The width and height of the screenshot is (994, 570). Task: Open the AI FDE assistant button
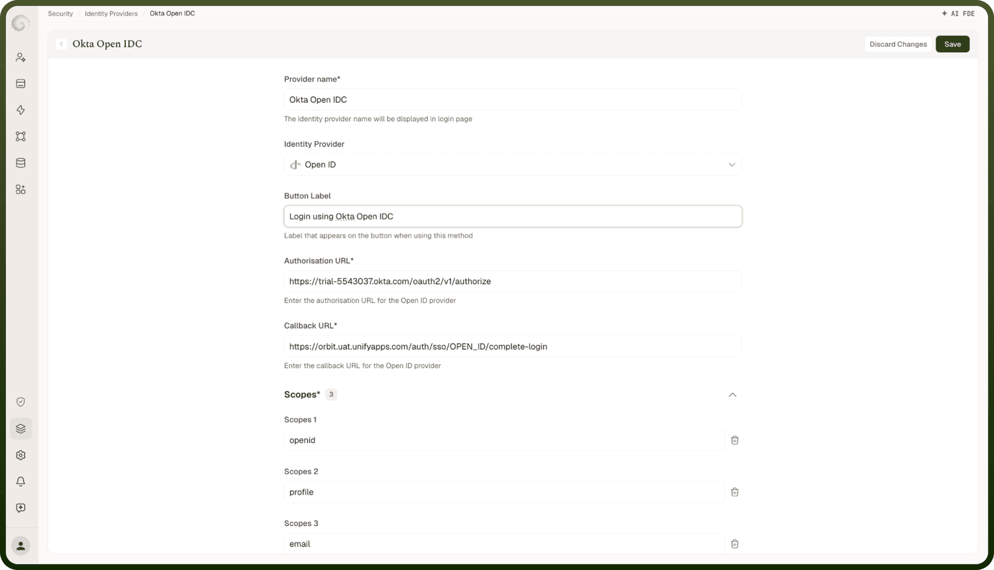tap(958, 13)
